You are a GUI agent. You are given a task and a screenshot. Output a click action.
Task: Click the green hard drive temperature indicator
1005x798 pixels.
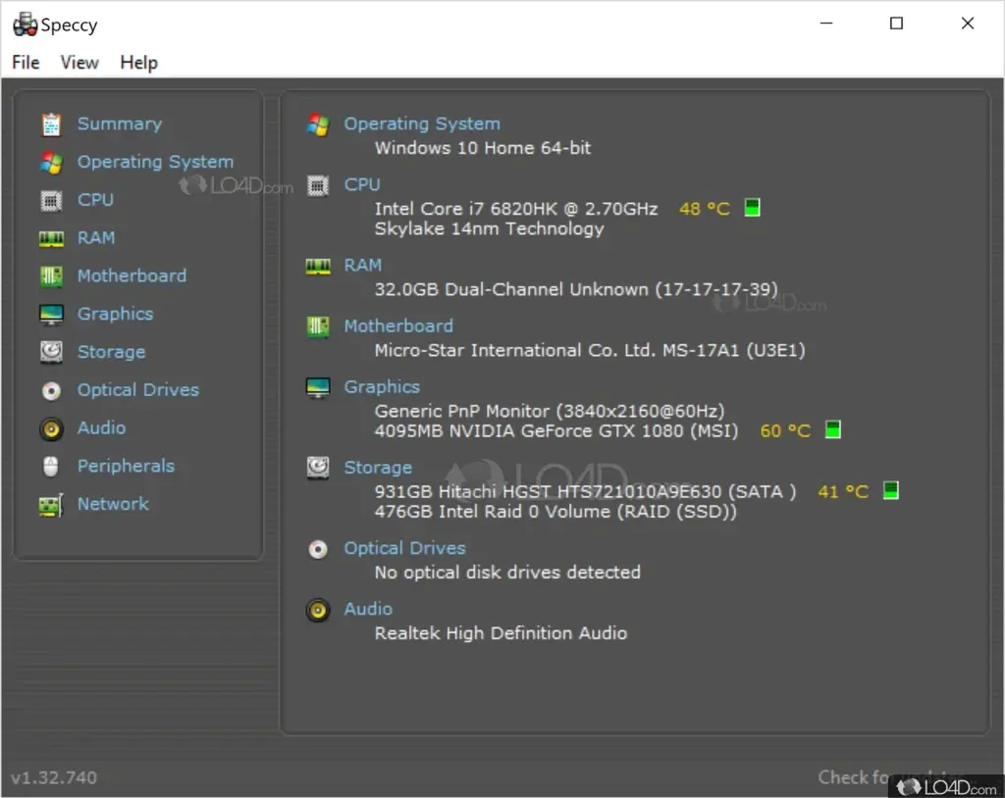point(890,490)
